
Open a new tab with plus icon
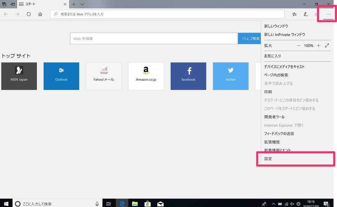(x=74, y=4)
